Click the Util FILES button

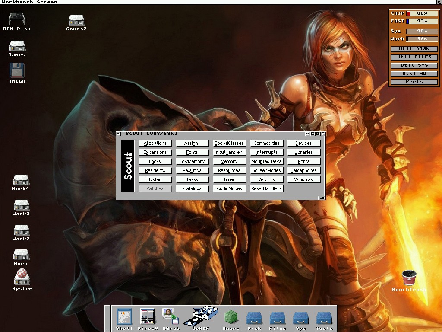click(414, 57)
